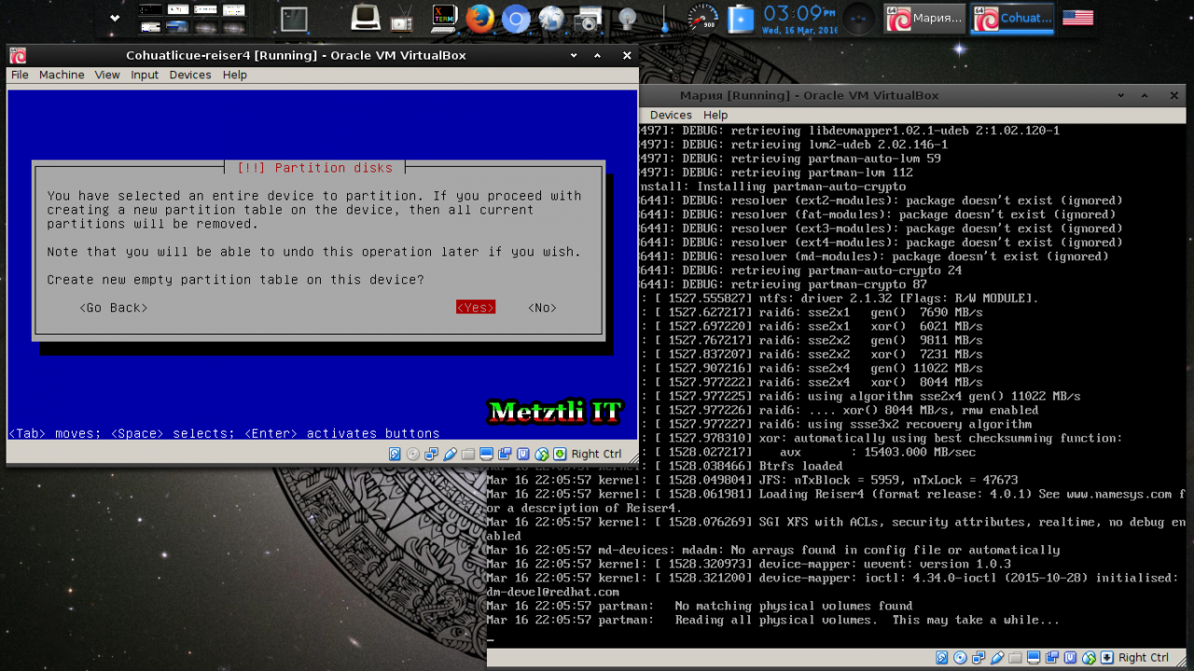Click virtualization chip icon in Мария status bar
Viewport: 1194px width, 671px height.
tap(1070, 658)
